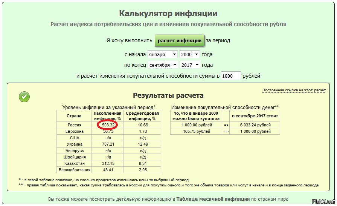Open 'Постоянная ссылка на этот расчет' link
This screenshot has height=206, width=337.
coord(294,91)
